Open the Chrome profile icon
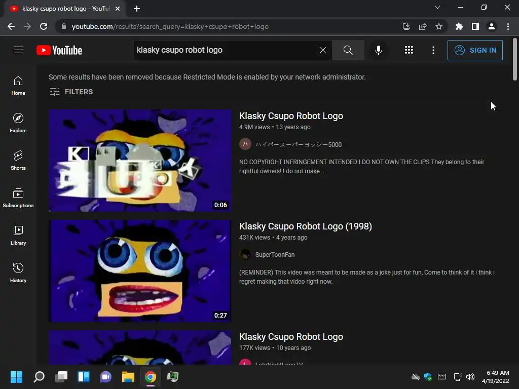 tap(492, 26)
